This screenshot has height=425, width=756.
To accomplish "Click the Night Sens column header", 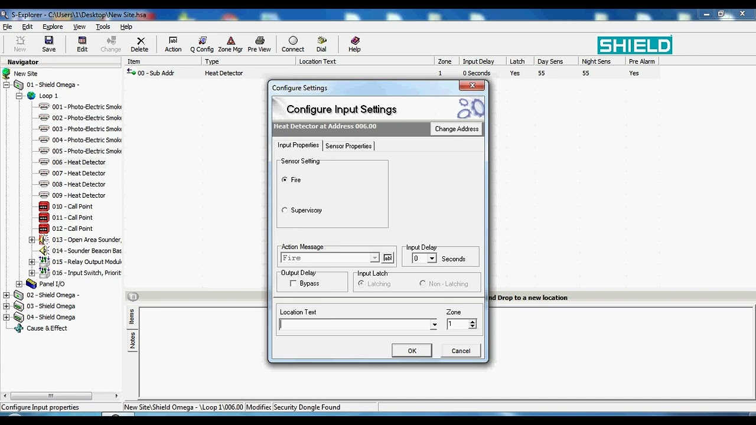I will [x=601, y=61].
